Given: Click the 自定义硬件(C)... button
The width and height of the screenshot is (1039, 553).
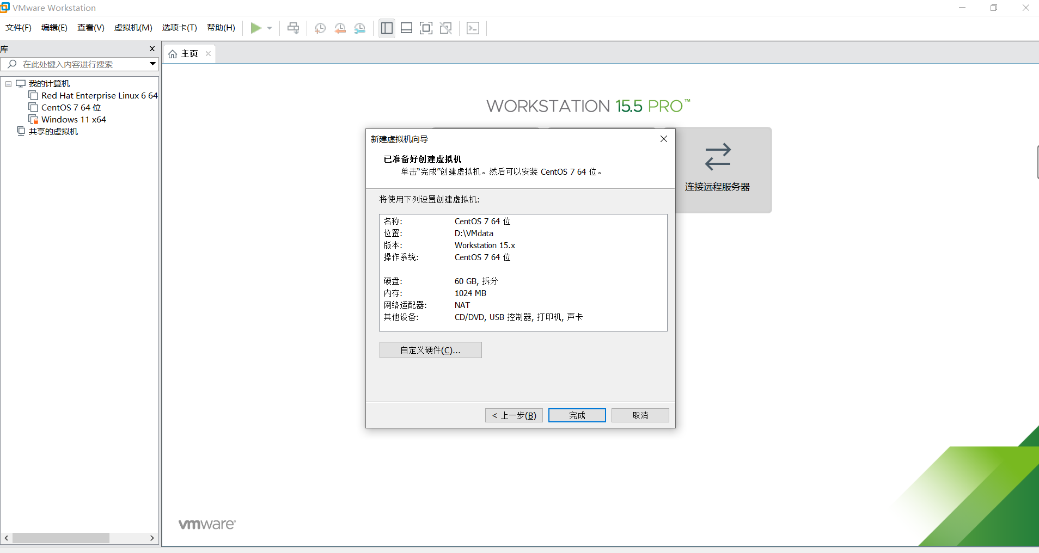Looking at the screenshot, I should point(431,350).
